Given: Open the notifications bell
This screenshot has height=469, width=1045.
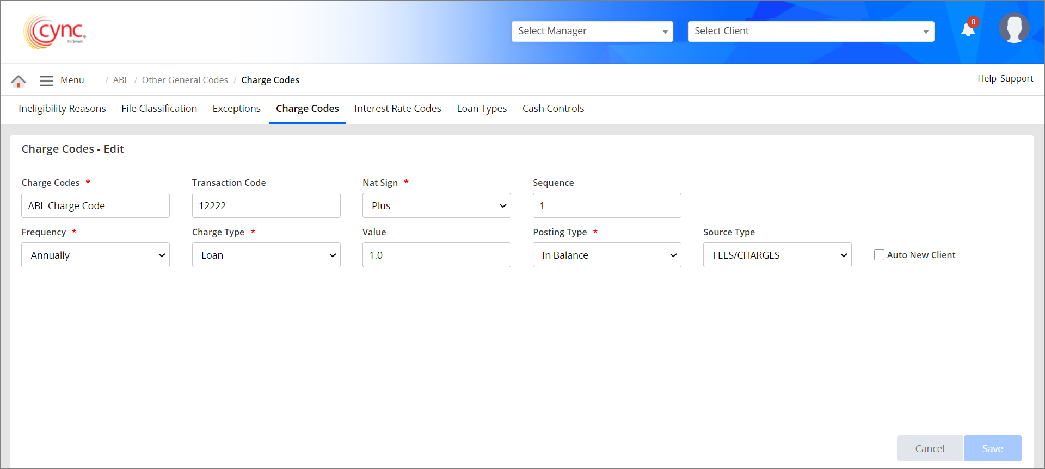Looking at the screenshot, I should (x=968, y=30).
